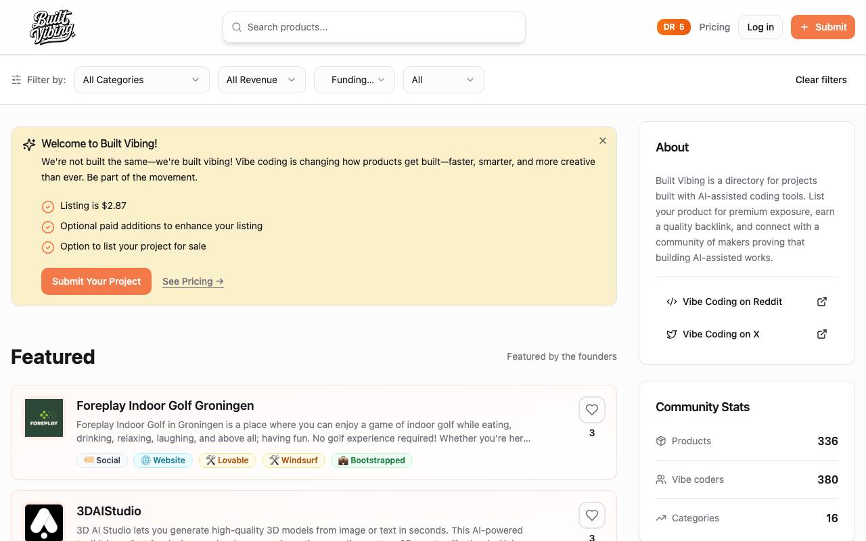Click the Vibe coders people icon

coord(661,479)
